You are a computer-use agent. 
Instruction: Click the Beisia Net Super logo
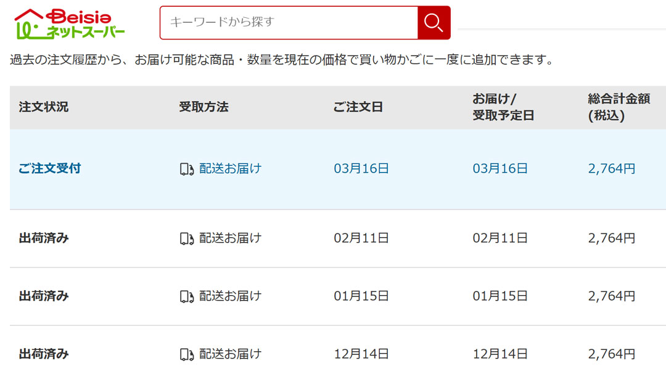(x=70, y=24)
